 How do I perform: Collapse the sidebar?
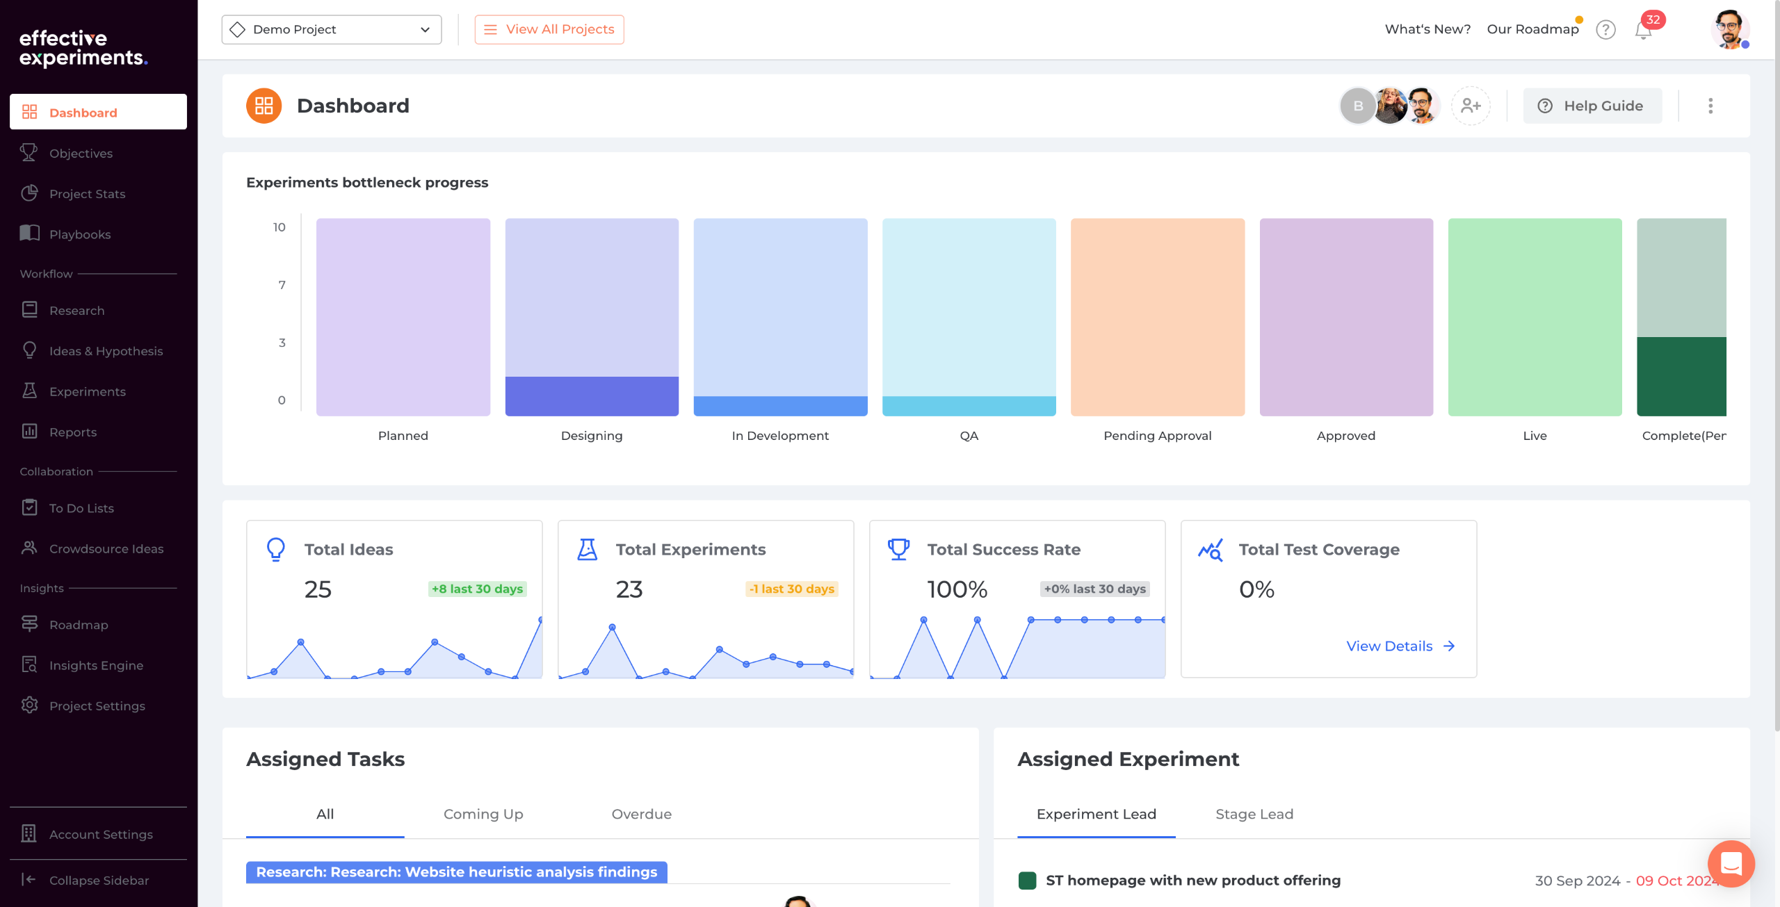98,880
